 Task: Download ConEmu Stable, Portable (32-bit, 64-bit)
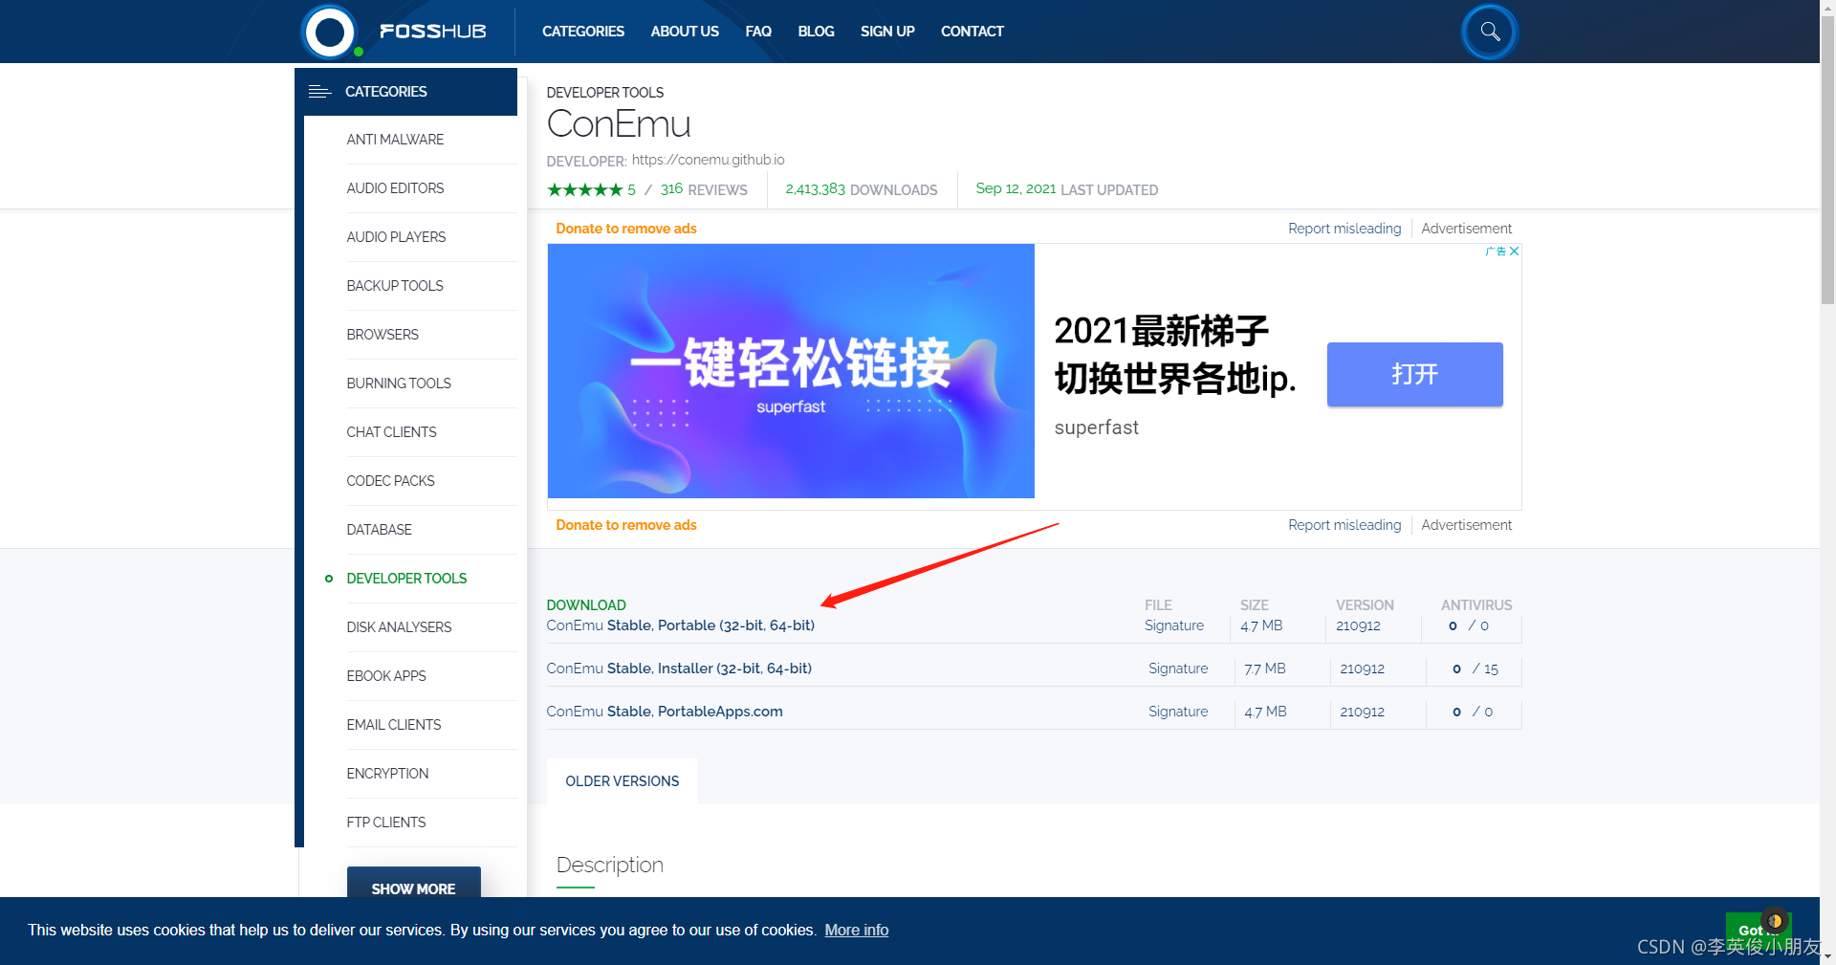[680, 625]
